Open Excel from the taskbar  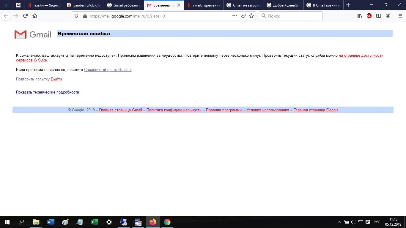coord(95,222)
